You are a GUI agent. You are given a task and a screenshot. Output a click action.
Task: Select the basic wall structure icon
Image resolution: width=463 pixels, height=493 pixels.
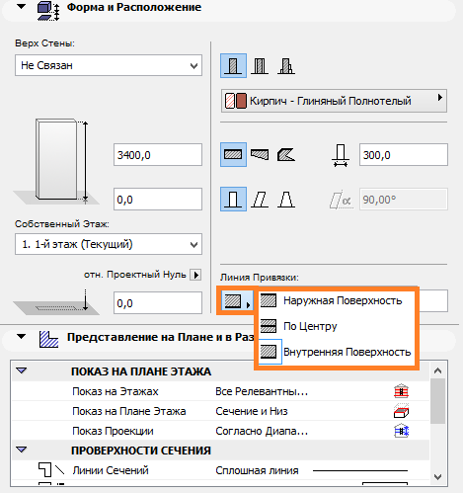point(233,66)
